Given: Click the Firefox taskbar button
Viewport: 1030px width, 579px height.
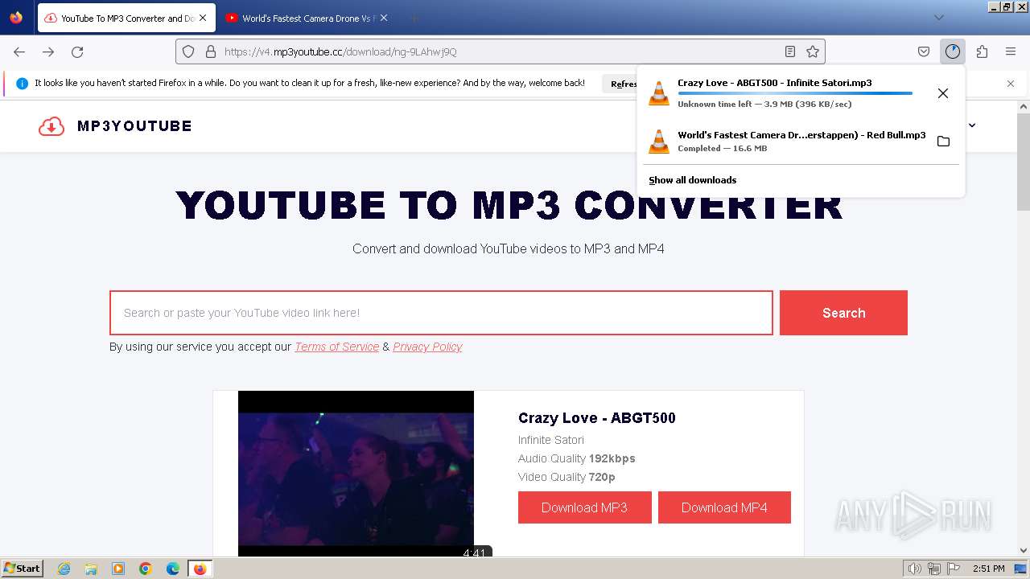Looking at the screenshot, I should click(x=200, y=569).
